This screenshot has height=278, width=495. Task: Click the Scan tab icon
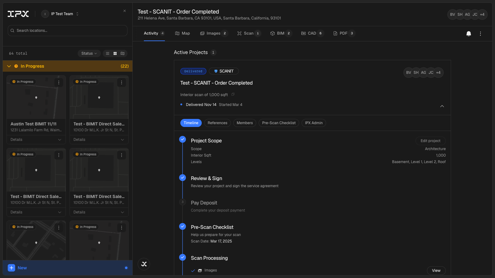coord(239,33)
